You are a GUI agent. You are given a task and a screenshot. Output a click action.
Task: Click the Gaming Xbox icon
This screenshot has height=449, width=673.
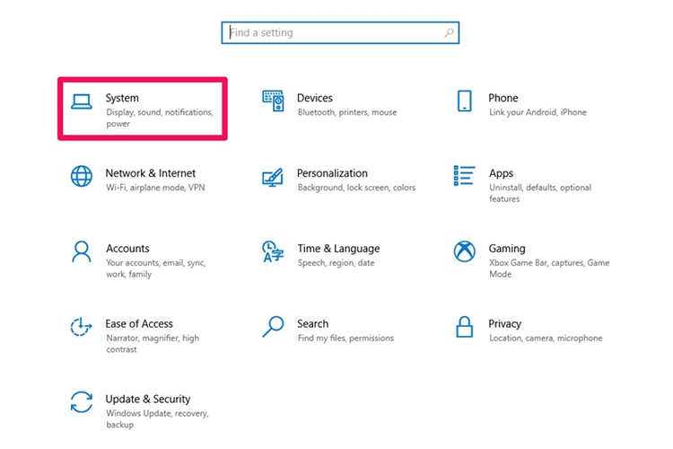[464, 251]
